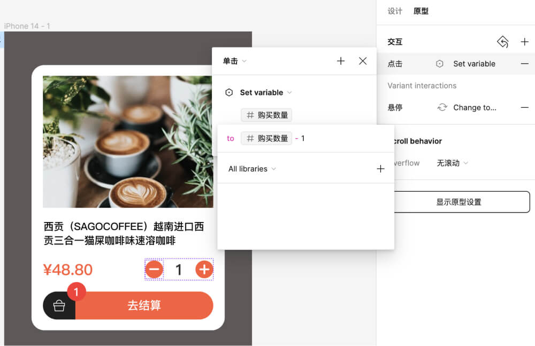Click the 显示原型设置 button
Screen dimensions: 535x346
point(458,202)
